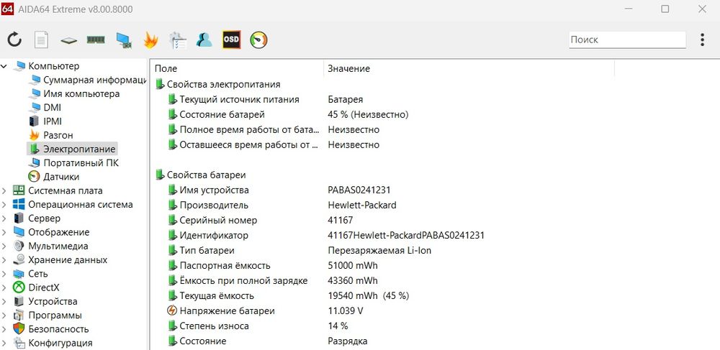720x350 pixels.
Task: Click the Мультимедиа speaker icon
Action: pos(19,246)
